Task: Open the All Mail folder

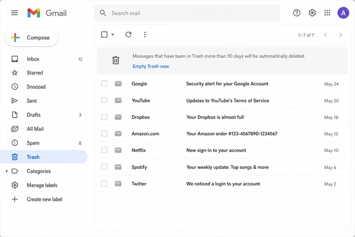Action: coord(44,129)
